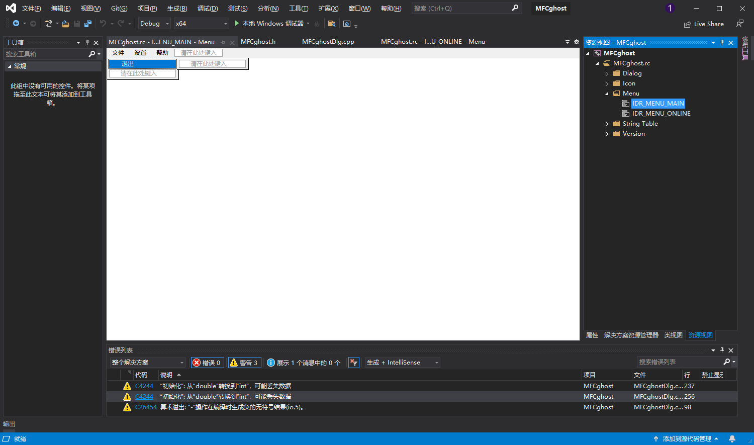Close the MFCghost.rc MENU_MAIN tab
Screen dimensions: 754x445
pos(232,42)
